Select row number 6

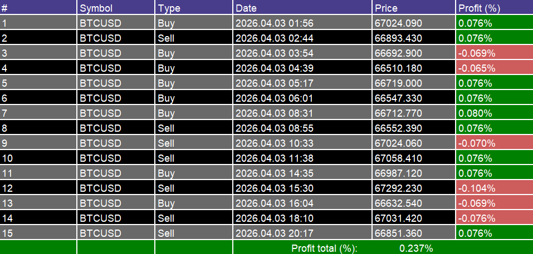tap(5, 98)
